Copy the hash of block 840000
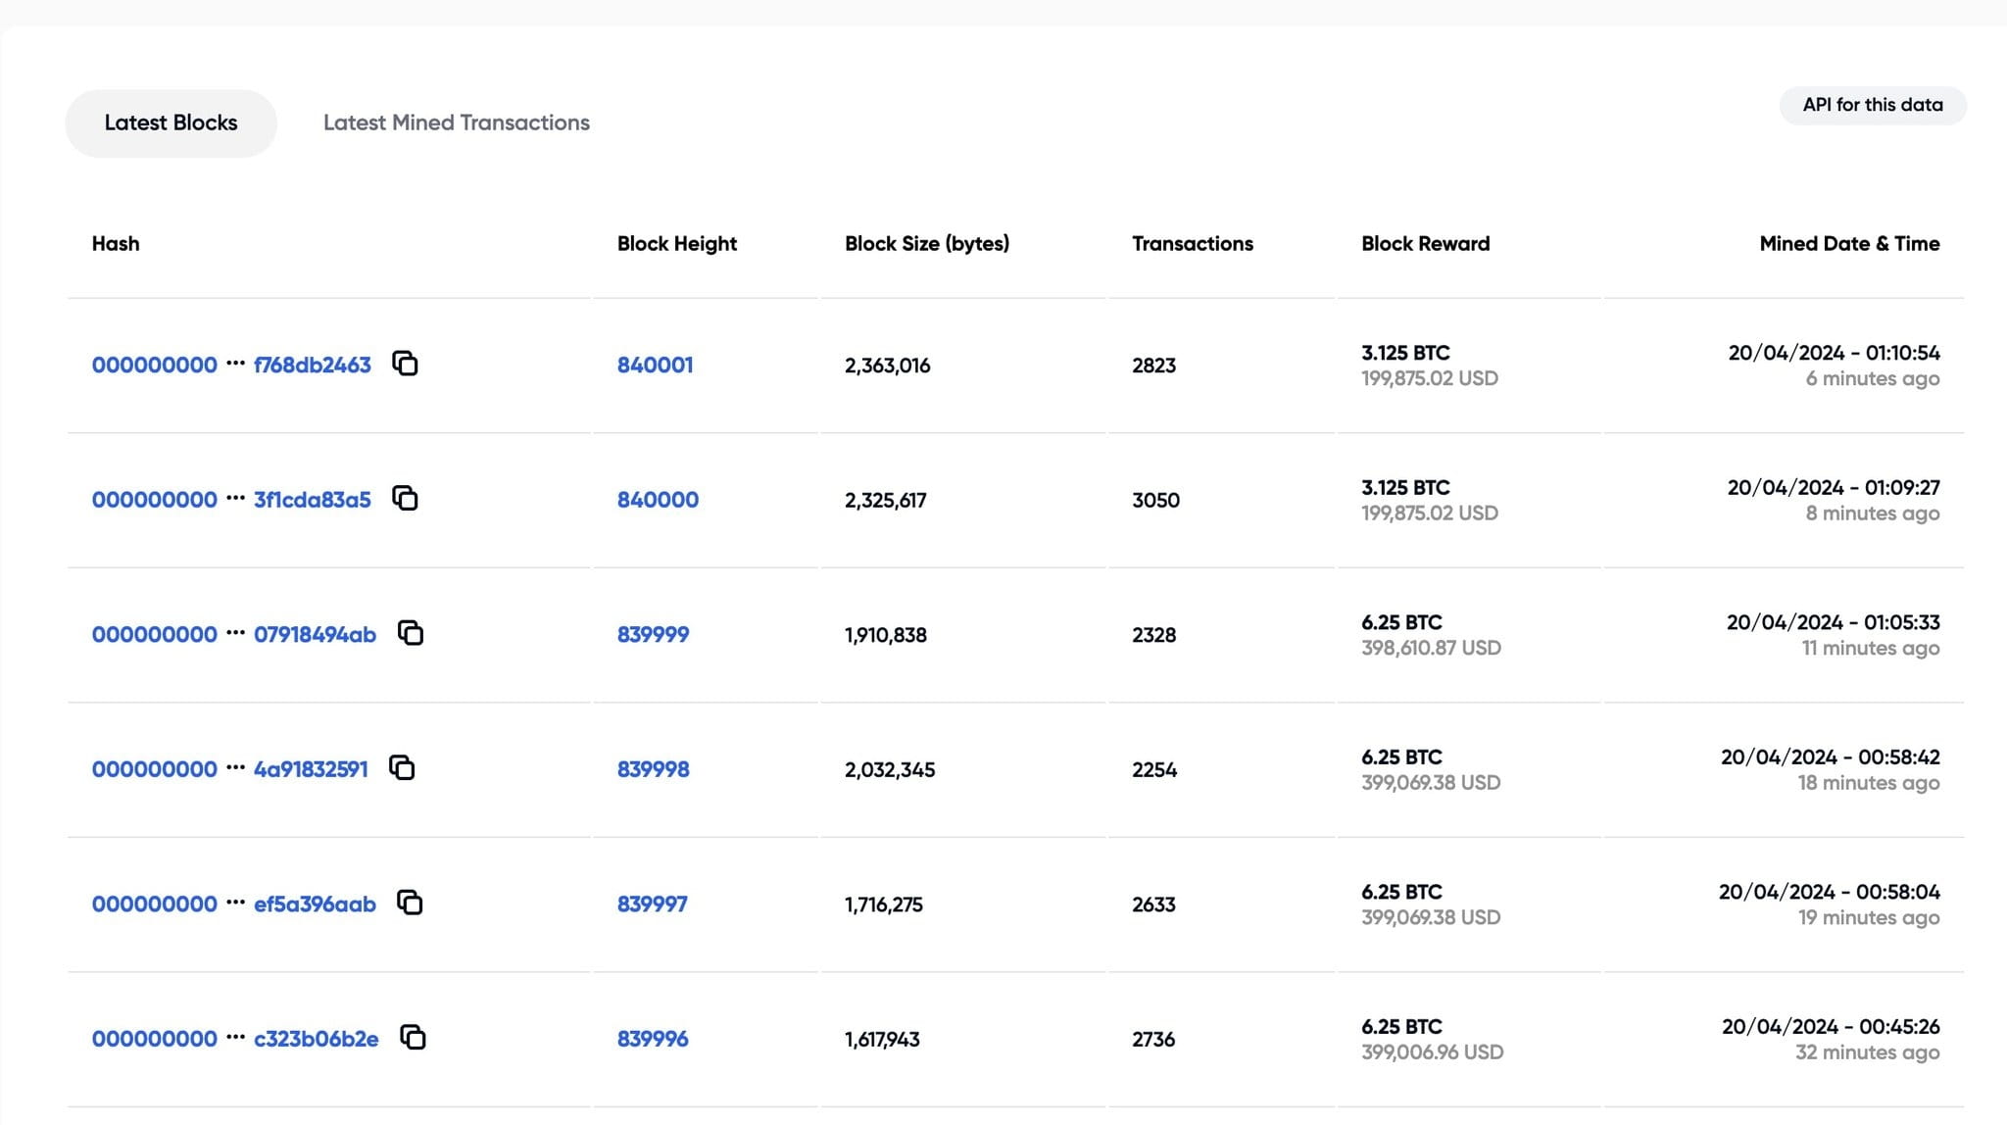Screen dimensions: 2007x1125 (407, 499)
